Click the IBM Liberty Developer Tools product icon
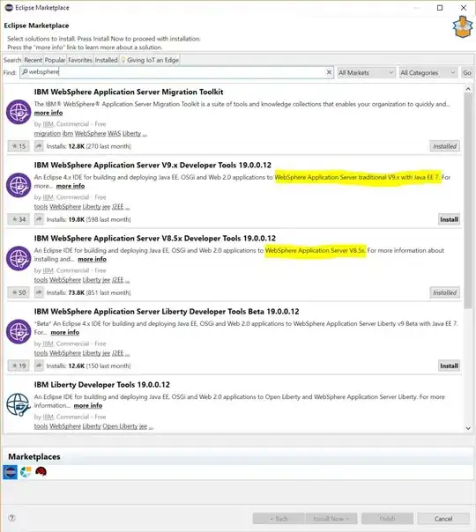 tap(19, 404)
